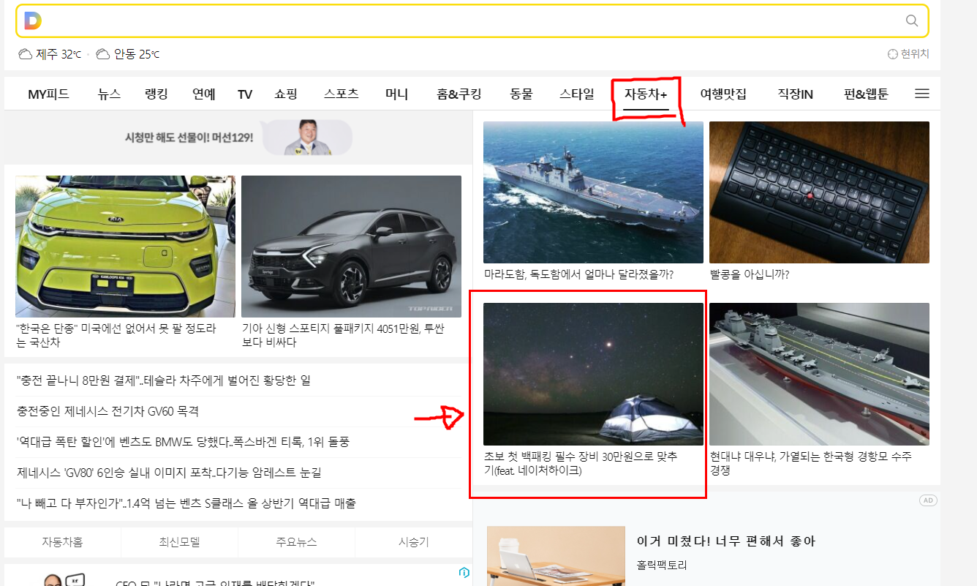The width and height of the screenshot is (977, 586).
Task: Open 초보 첫 백패킹 필수 장비 headline
Action: click(x=581, y=463)
